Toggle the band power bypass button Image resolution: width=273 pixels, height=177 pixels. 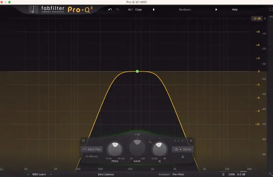click(83, 141)
